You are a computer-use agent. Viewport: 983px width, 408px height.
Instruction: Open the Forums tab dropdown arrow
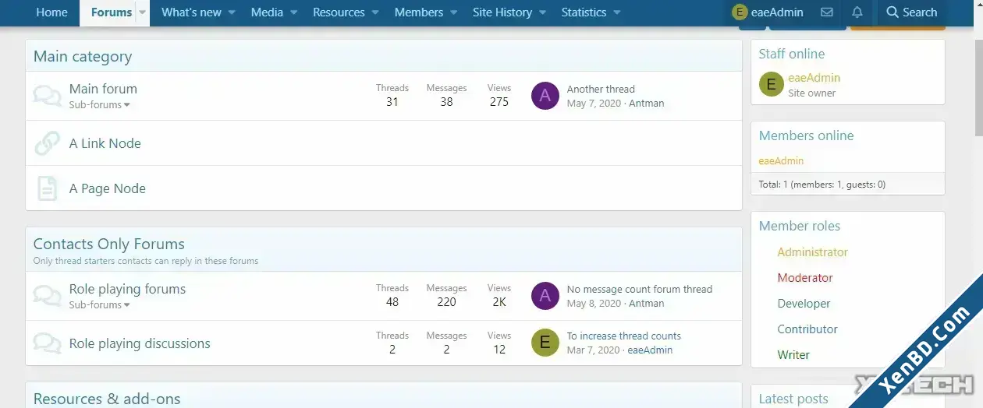142,12
